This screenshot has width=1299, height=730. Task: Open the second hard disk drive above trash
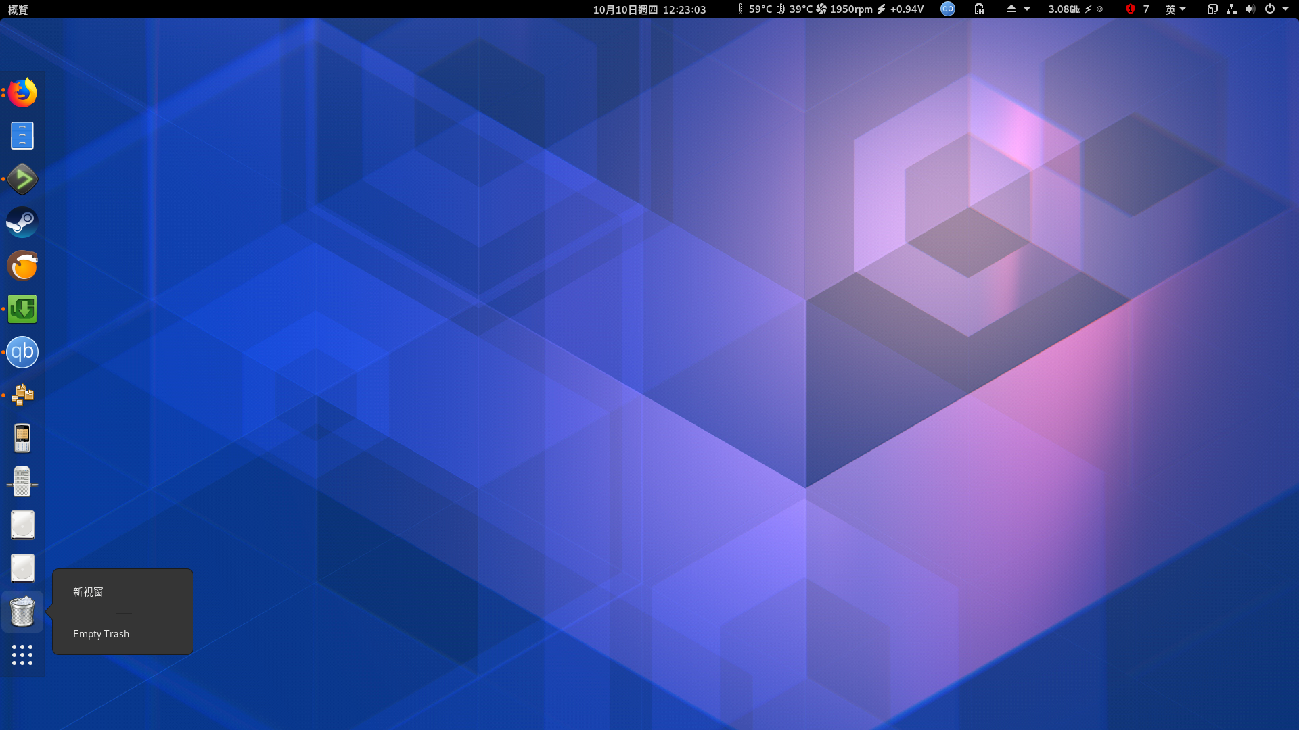pyautogui.click(x=22, y=568)
